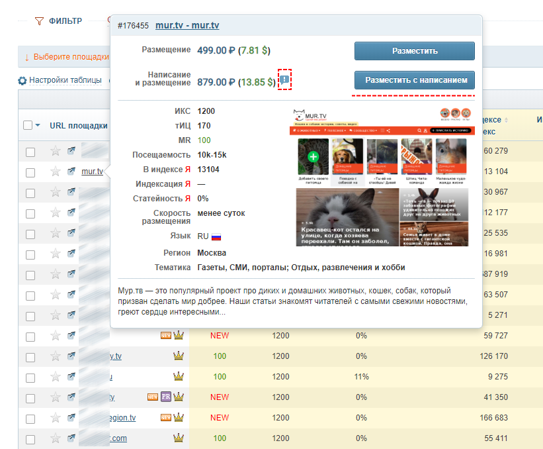This screenshot has height=449, width=543.
Task: Click the green 100 value in 55 411 row
Action: coord(220,438)
